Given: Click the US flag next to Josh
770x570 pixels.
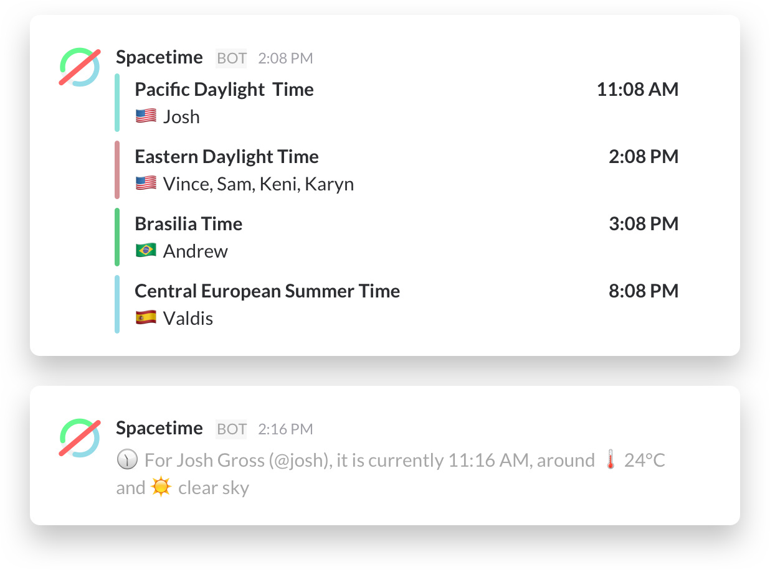Looking at the screenshot, I should pyautogui.click(x=146, y=116).
